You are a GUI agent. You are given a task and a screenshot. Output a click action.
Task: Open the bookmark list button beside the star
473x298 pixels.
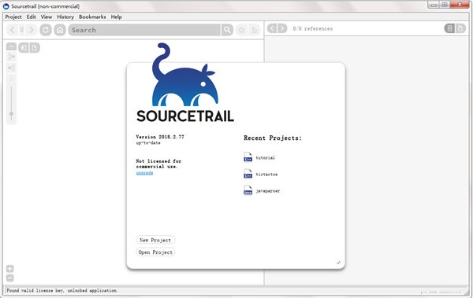(x=255, y=30)
